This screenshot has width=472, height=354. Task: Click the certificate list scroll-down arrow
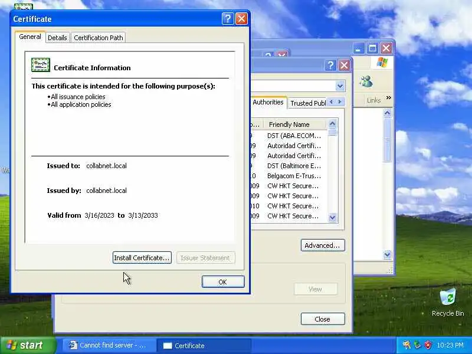[x=332, y=218]
